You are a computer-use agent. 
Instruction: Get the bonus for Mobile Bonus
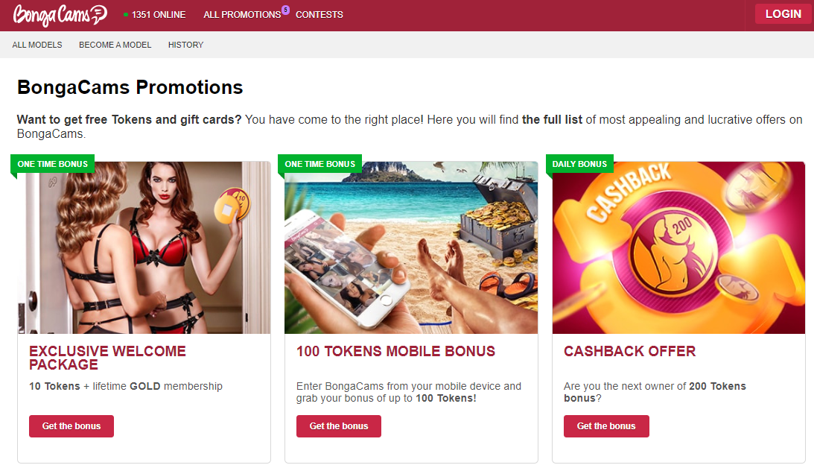click(339, 426)
